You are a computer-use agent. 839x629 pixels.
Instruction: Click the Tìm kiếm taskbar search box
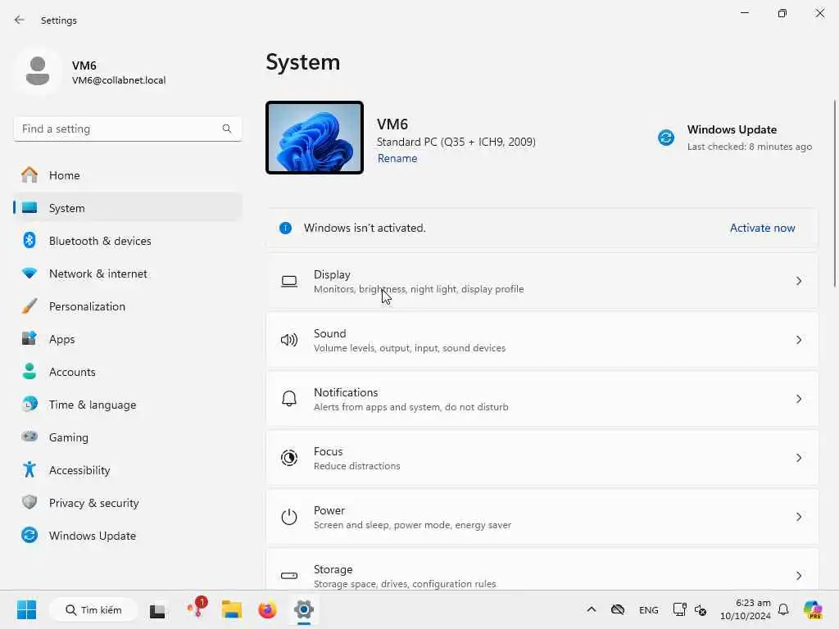pyautogui.click(x=93, y=609)
